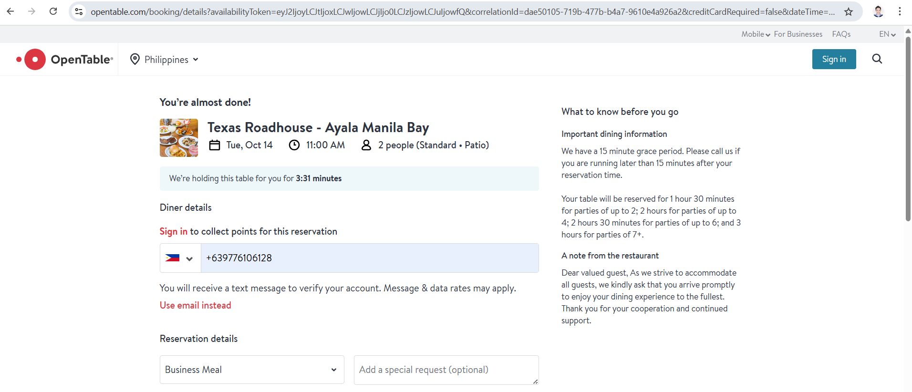
Task: Go back using the browser back arrow
Action: point(10,11)
